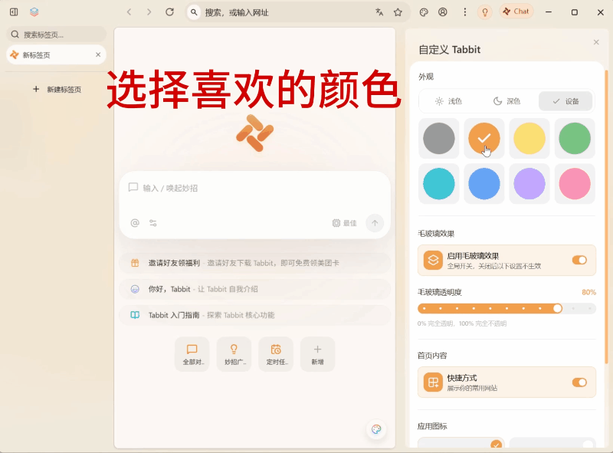Image resolution: width=613 pixels, height=453 pixels.
Task: Open the three-dot more menu
Action: point(465,12)
